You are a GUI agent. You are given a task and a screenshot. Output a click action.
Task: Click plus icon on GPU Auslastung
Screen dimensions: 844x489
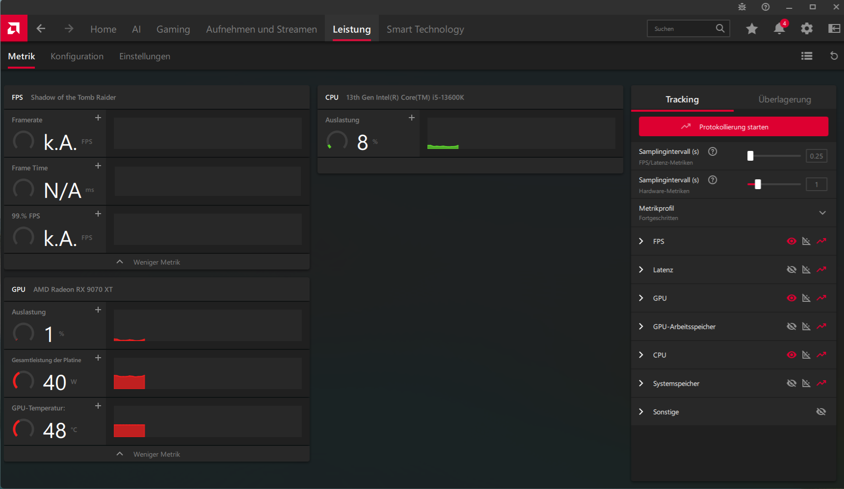[x=98, y=310]
